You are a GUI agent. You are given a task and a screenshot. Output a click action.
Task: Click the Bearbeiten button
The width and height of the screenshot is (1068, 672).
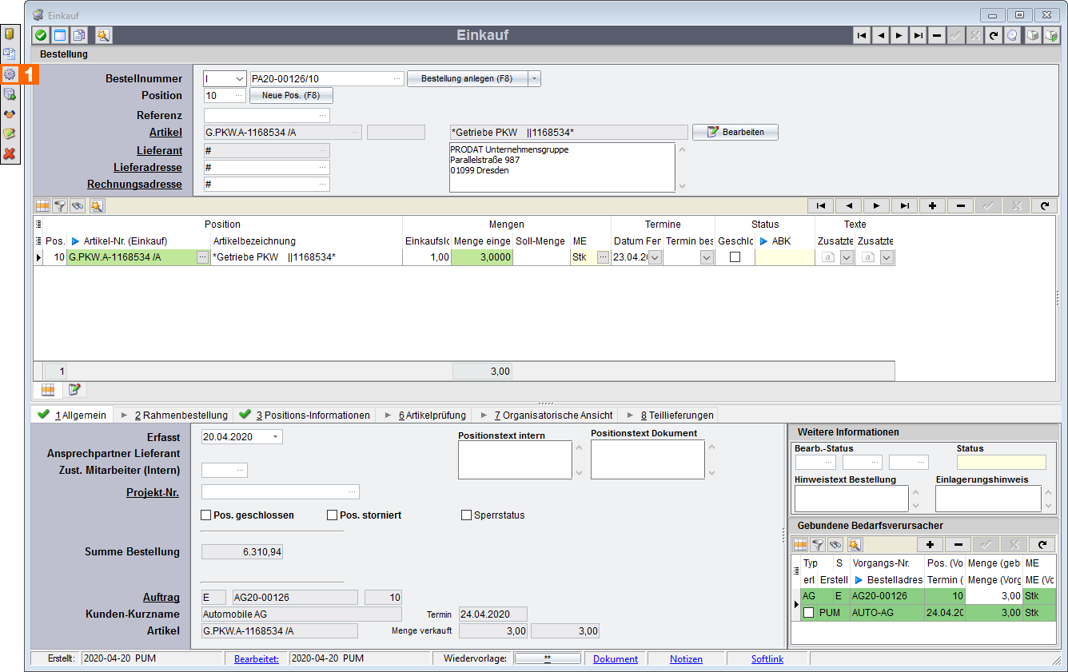(735, 132)
